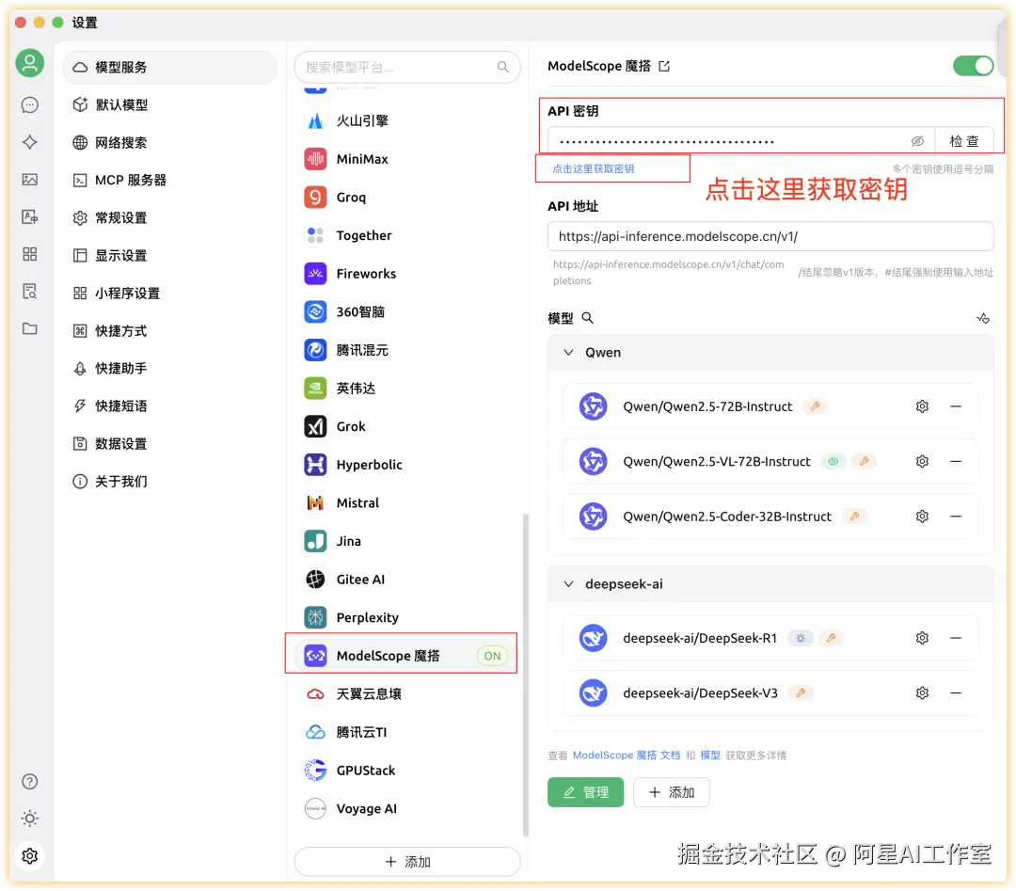
Task: Open the files folder sidebar icon
Action: [x=30, y=328]
